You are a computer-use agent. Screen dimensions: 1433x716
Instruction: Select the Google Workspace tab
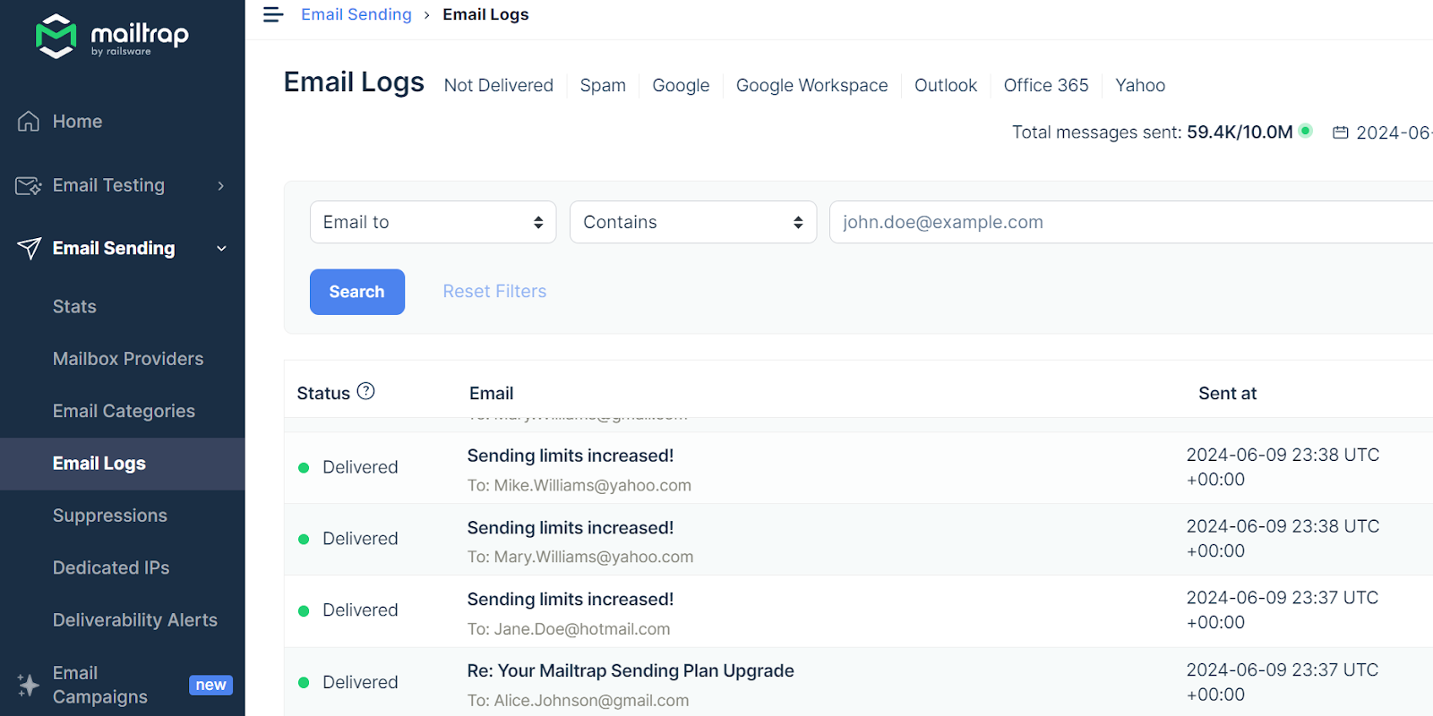click(x=811, y=85)
